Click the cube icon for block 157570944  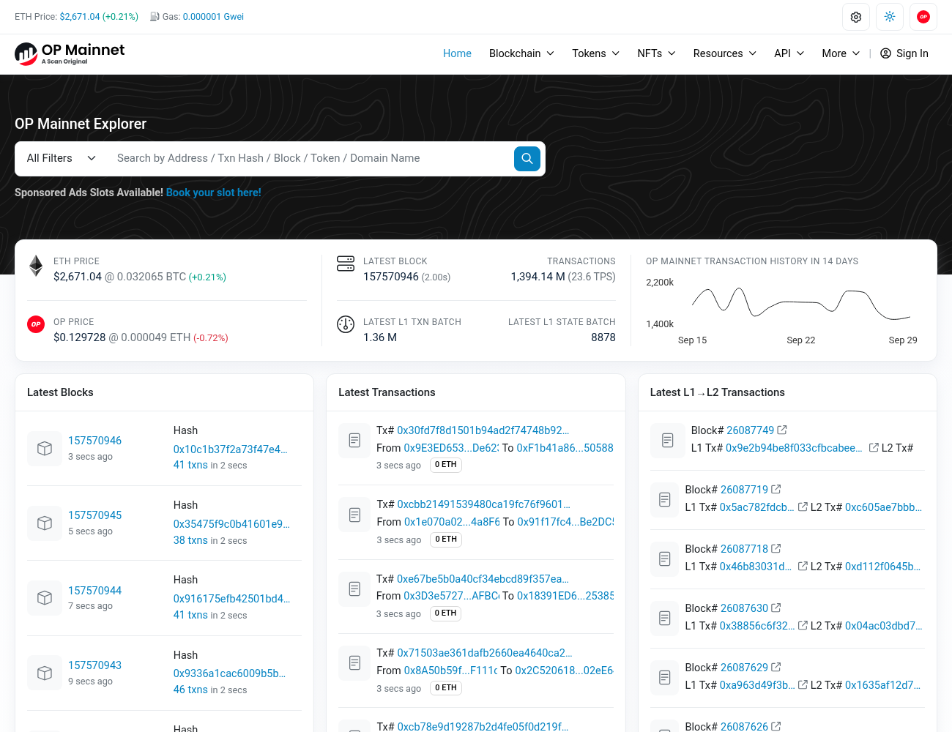pyautogui.click(x=45, y=598)
